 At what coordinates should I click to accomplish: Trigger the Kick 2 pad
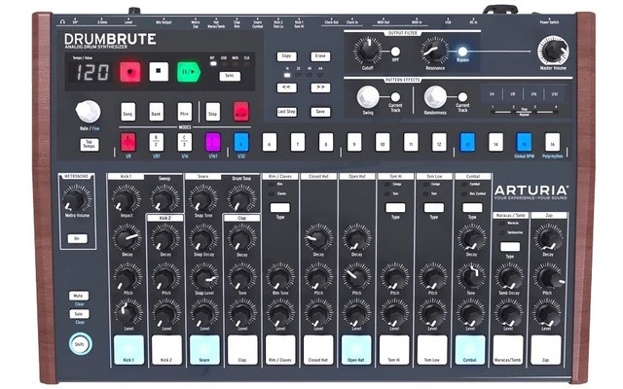coord(166,350)
